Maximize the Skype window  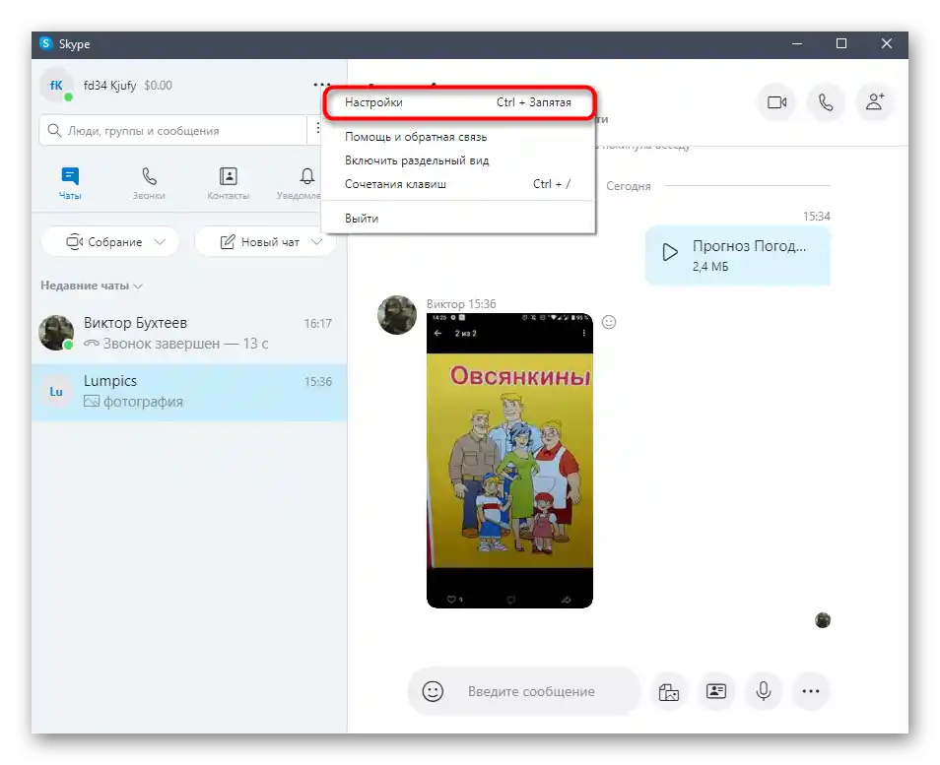[841, 43]
